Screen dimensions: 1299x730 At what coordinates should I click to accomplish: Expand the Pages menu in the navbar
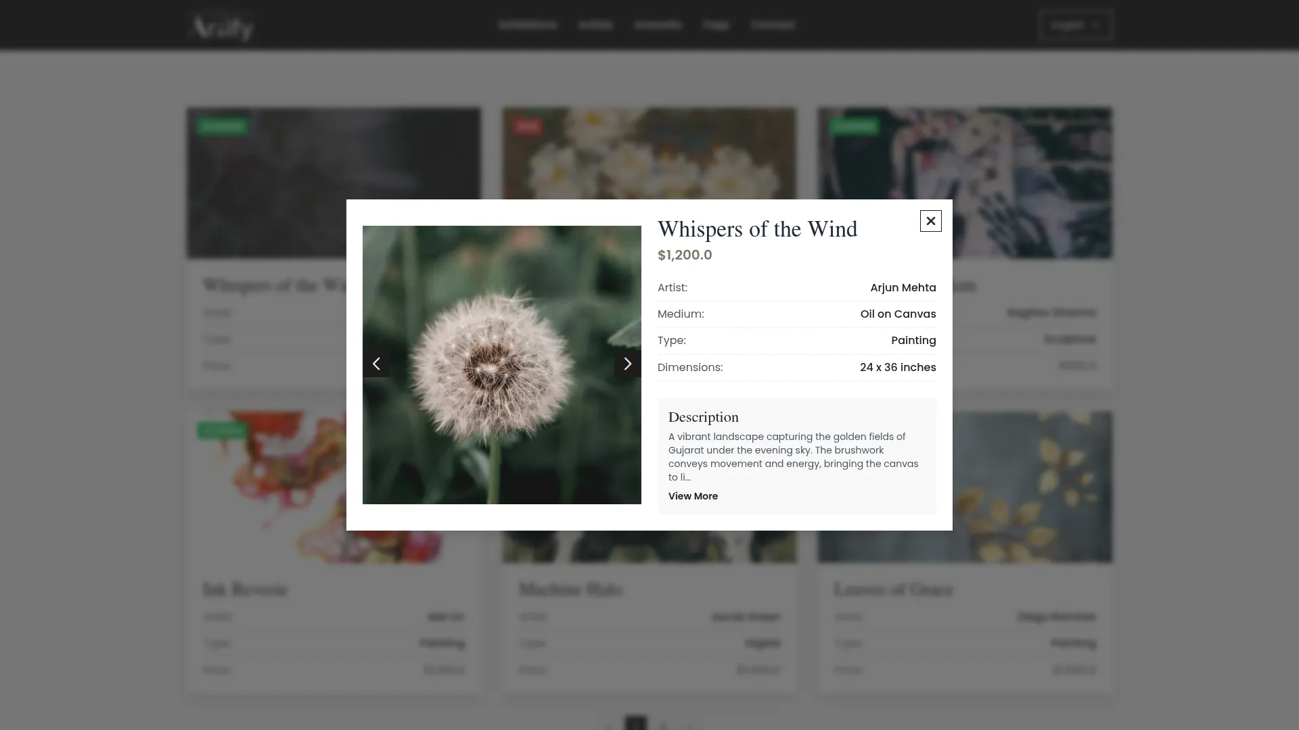click(x=715, y=25)
